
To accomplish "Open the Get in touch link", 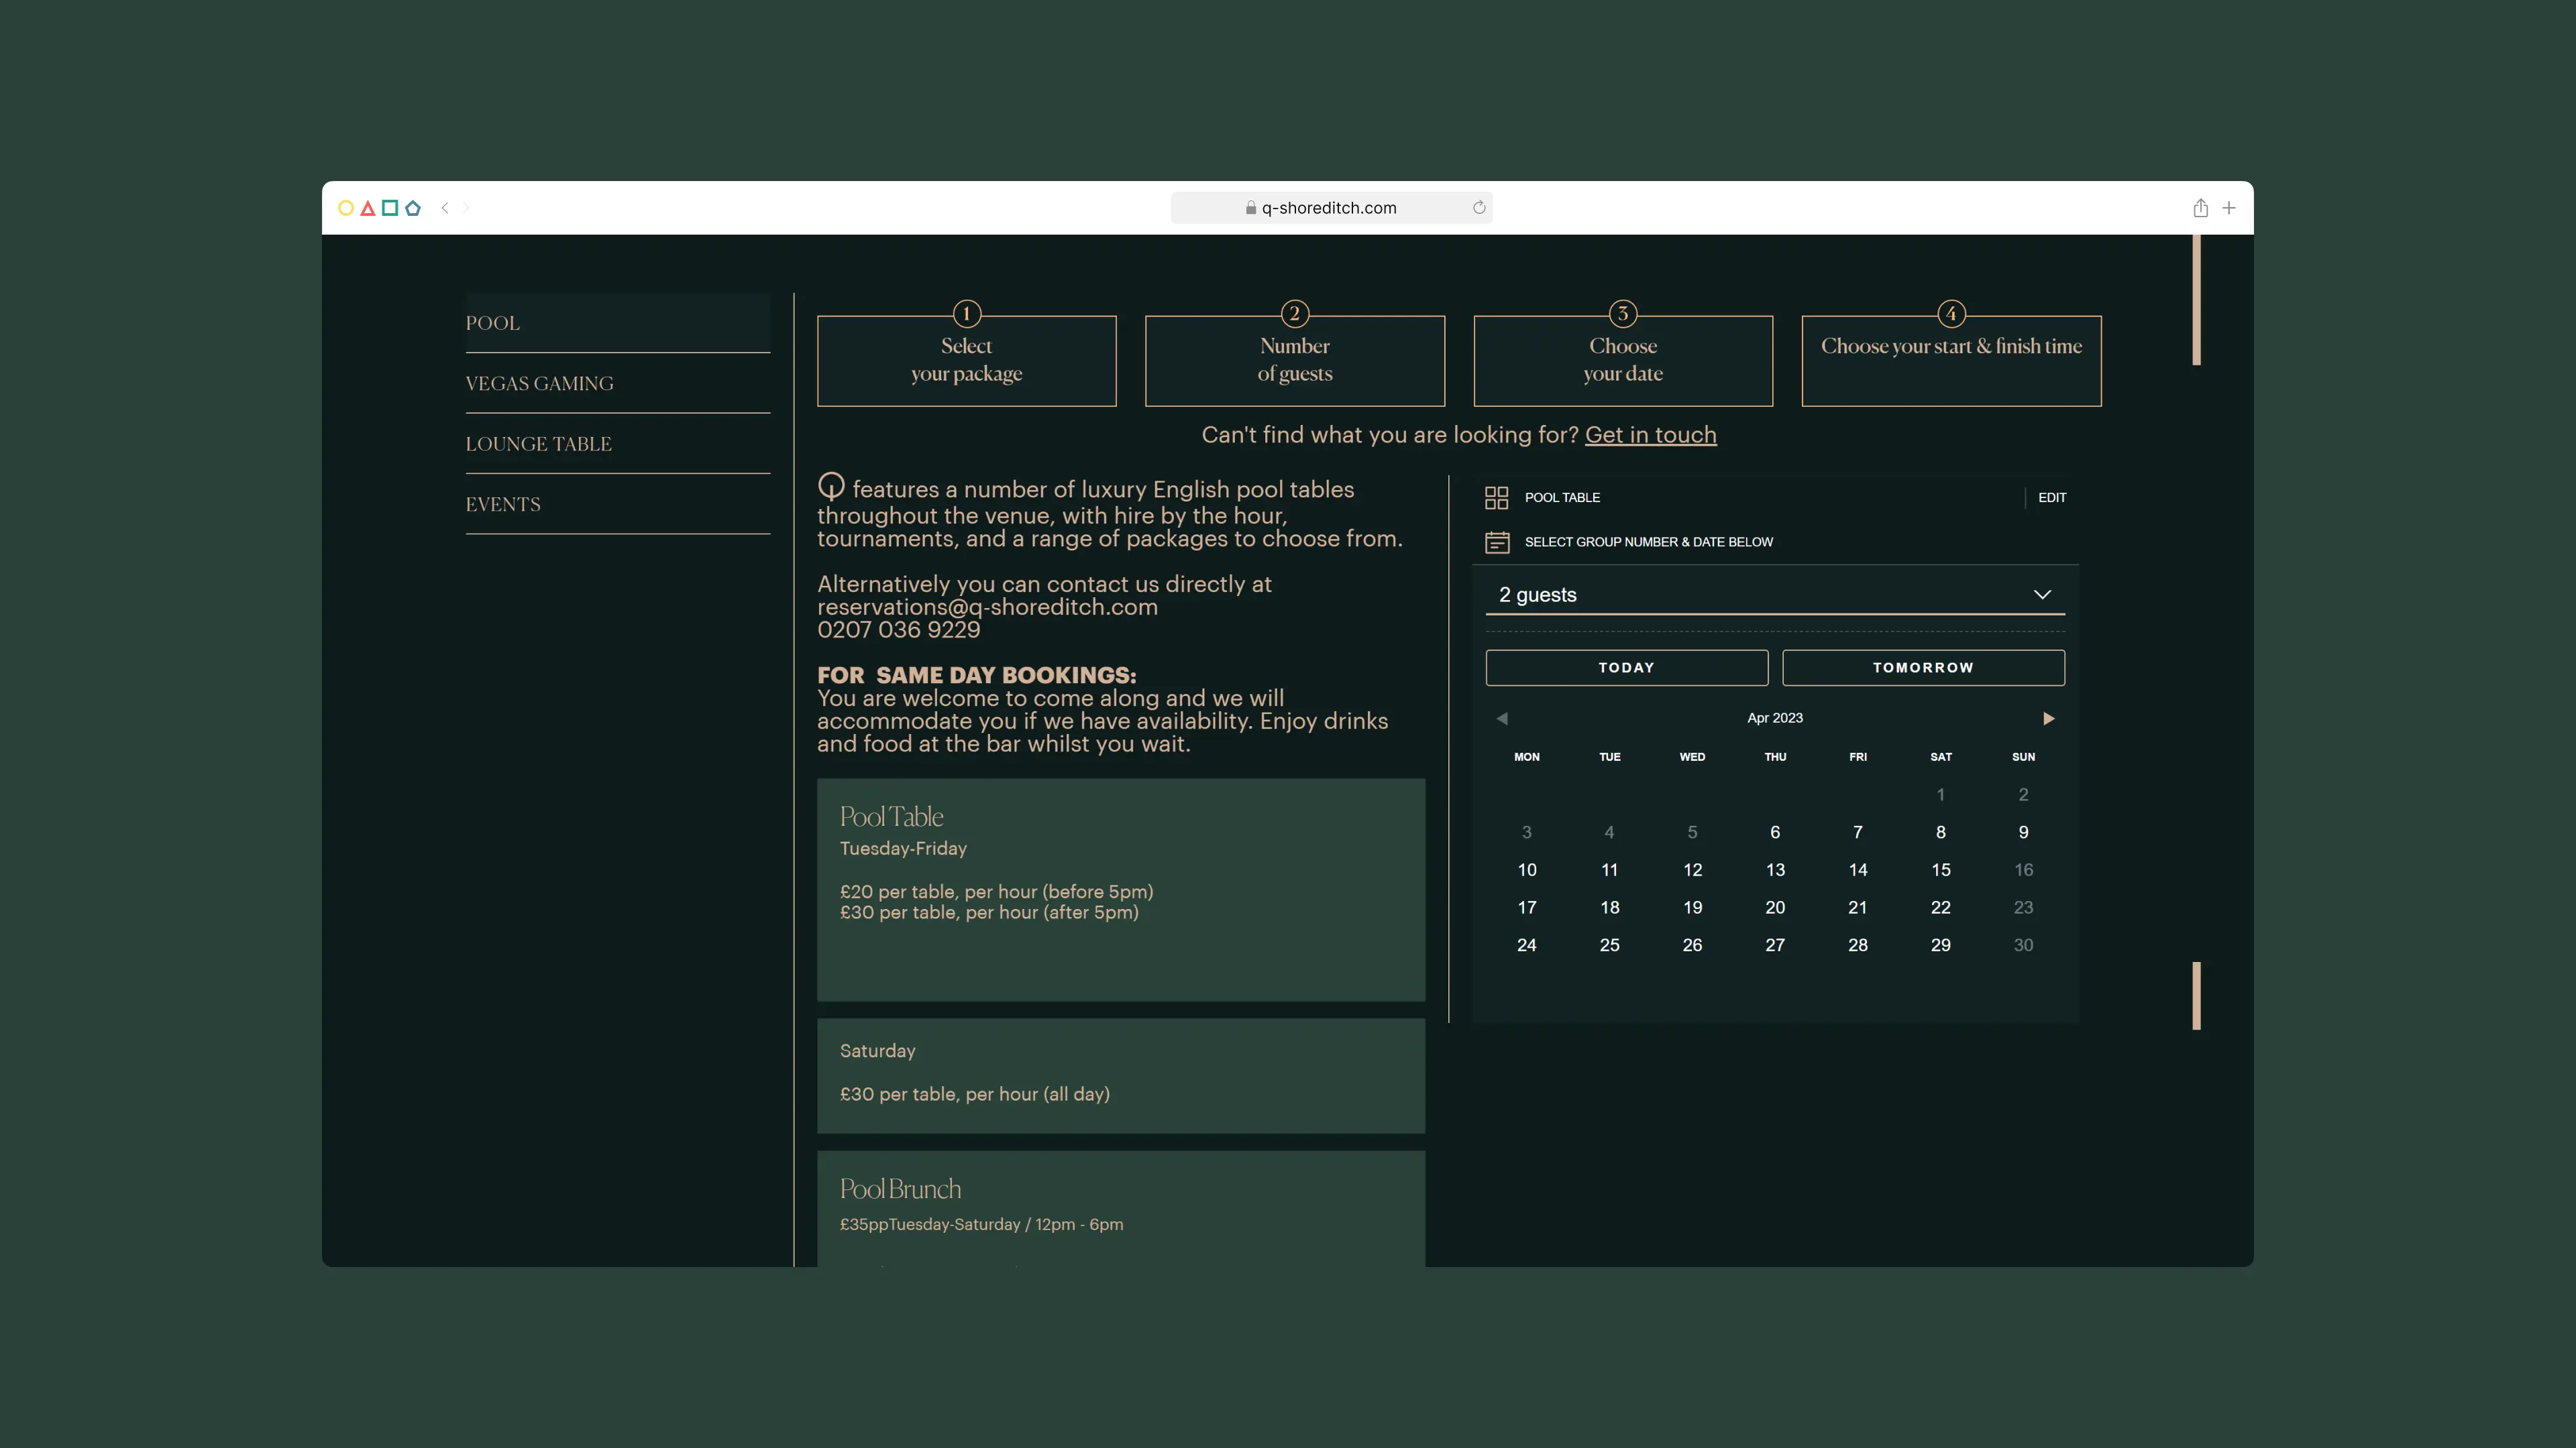I will 1650,434.
